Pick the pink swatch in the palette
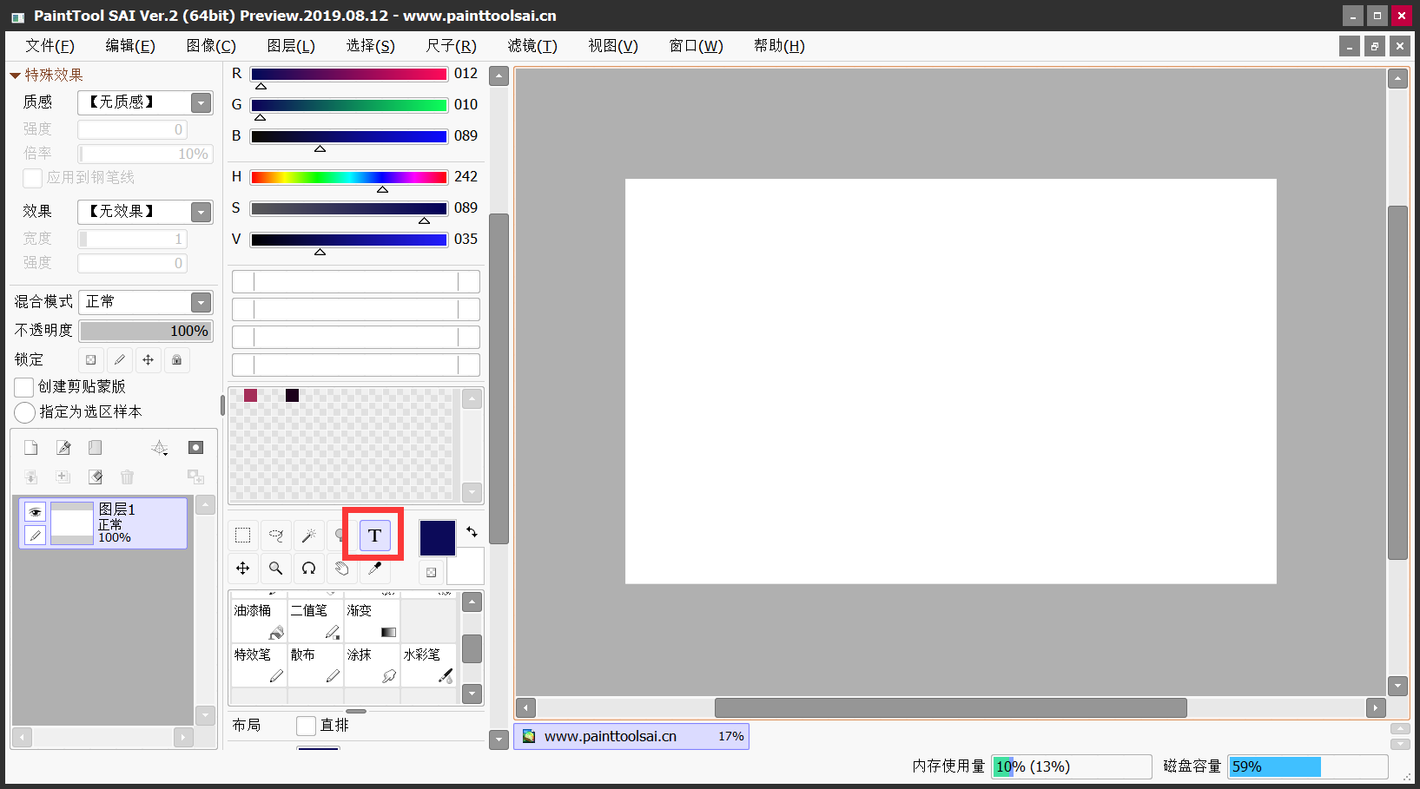1420x789 pixels. click(x=250, y=396)
